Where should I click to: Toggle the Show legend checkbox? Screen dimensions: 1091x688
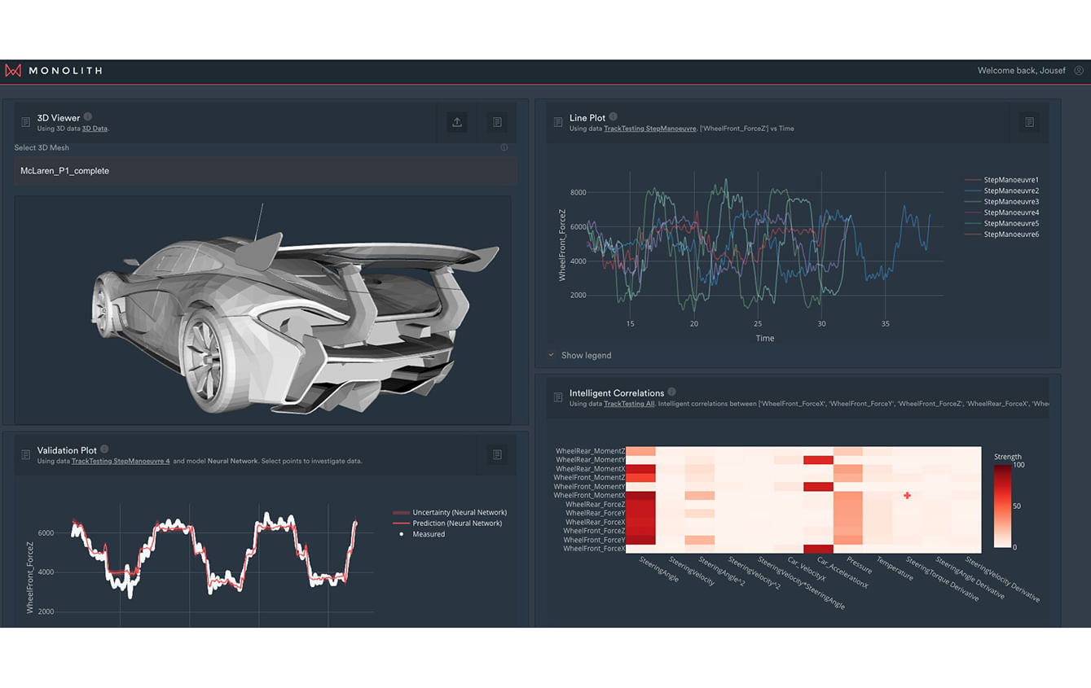coord(552,355)
